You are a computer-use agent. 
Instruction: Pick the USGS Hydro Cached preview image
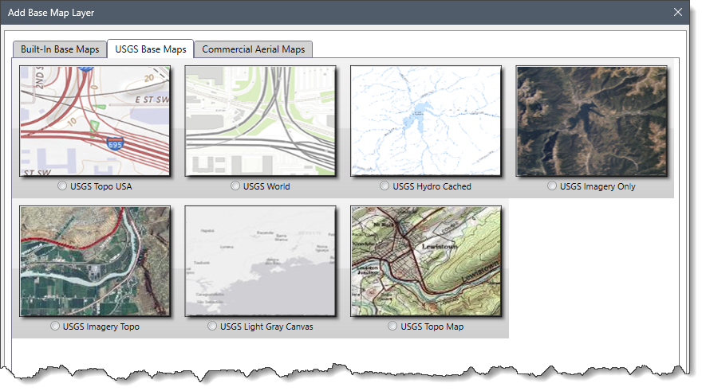tap(426, 121)
